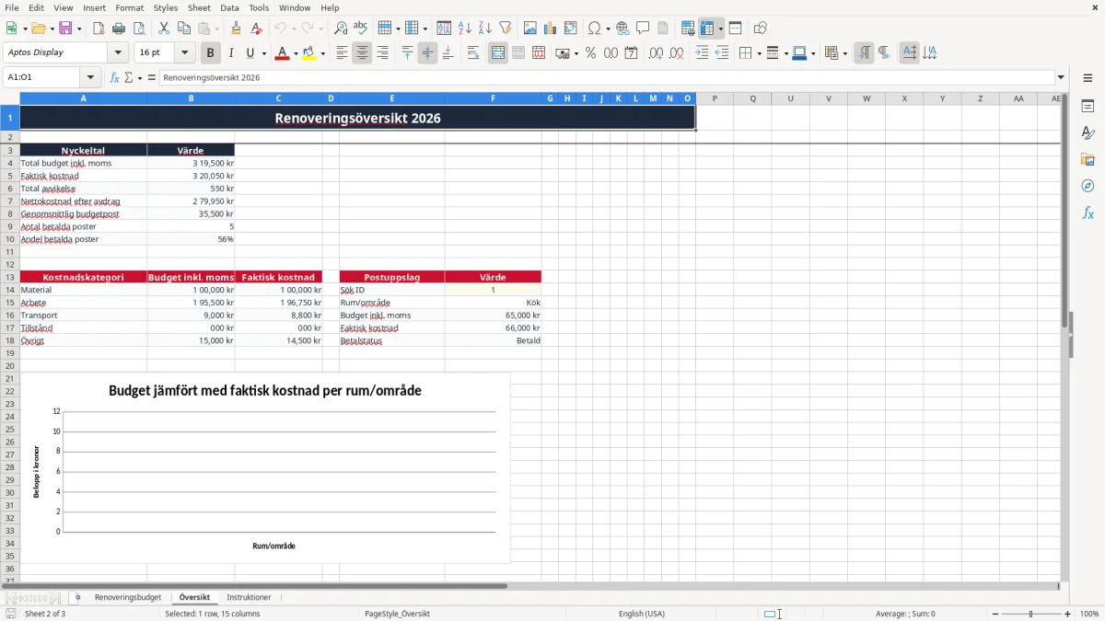This screenshot has height=621, width=1105.
Task: Expand the font size dropdown
Action: 185,53
